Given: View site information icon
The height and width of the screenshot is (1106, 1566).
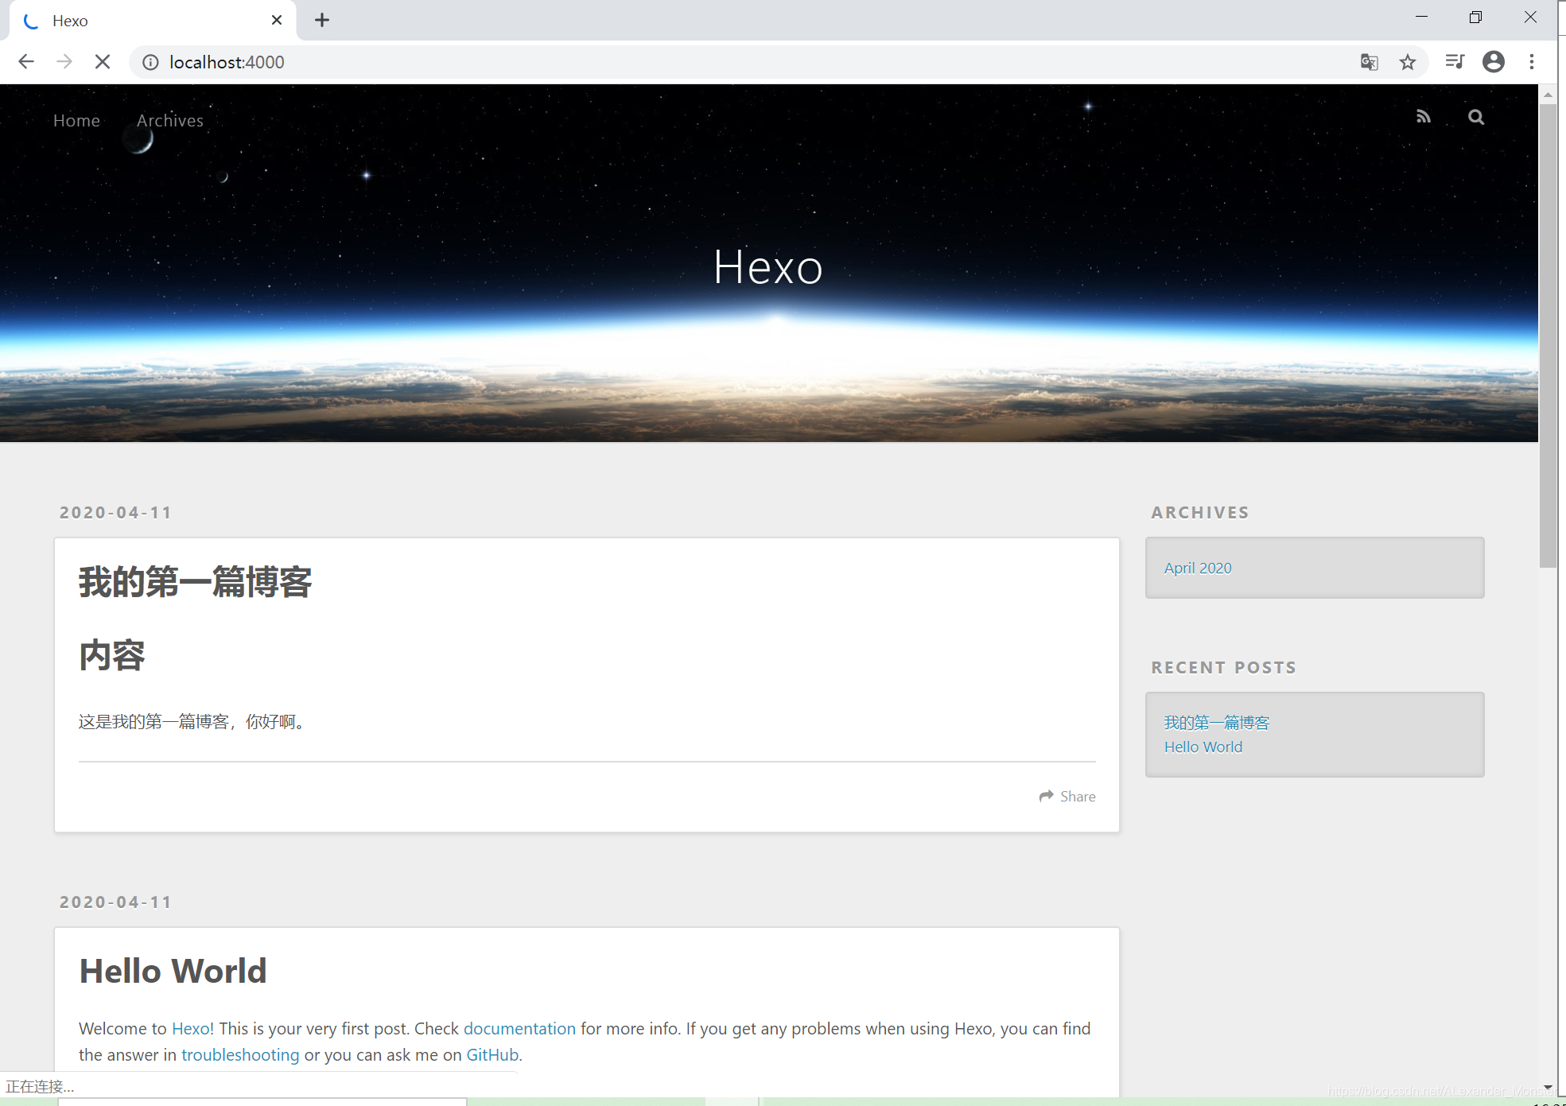Looking at the screenshot, I should coord(150,62).
